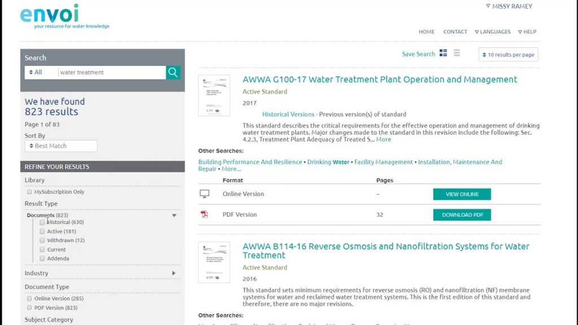Open the Best Match sort dropdown
Screen dimensions: 578x325
pos(61,146)
